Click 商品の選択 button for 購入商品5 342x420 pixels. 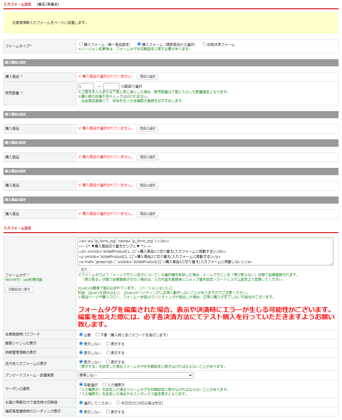(148, 214)
